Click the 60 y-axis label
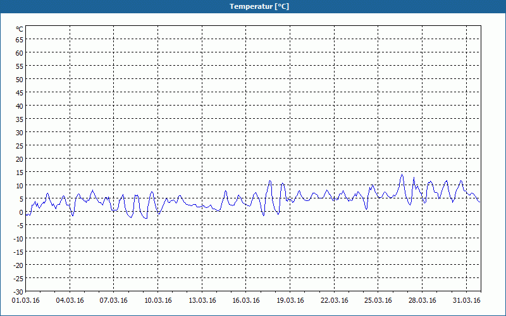506x316 pixels. click(x=20, y=53)
